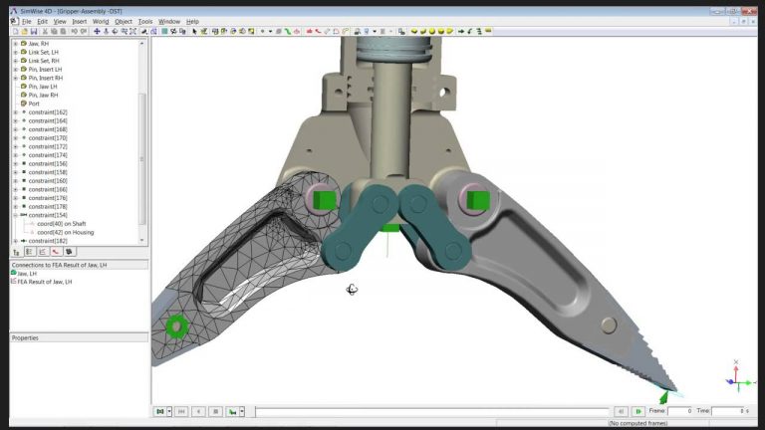Click the simulation timeline slider track
Image resolution: width=765 pixels, height=430 pixels.
431,412
